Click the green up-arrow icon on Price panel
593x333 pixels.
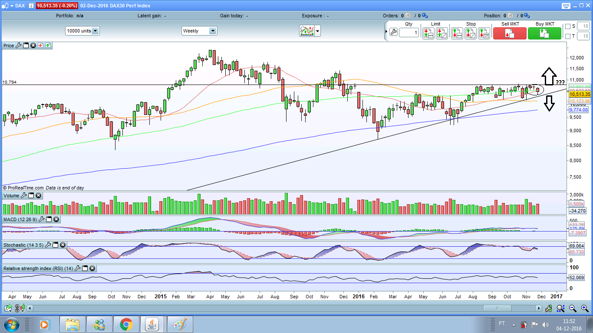pos(48,45)
